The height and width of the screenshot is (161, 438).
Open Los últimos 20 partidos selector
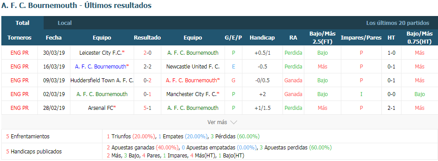397,23
